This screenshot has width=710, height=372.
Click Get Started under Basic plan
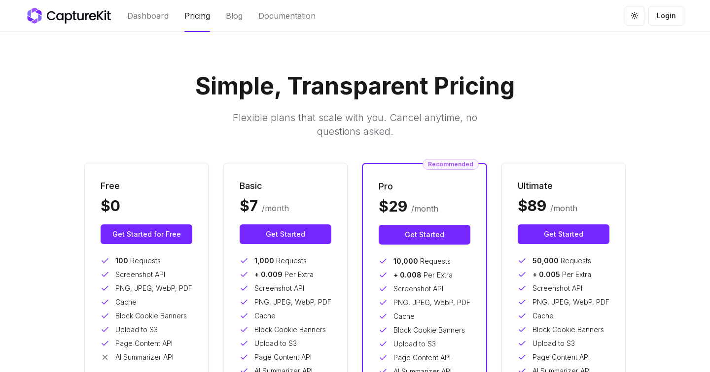click(x=285, y=234)
